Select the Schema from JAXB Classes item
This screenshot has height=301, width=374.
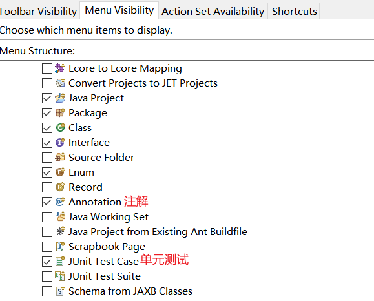pos(130,291)
